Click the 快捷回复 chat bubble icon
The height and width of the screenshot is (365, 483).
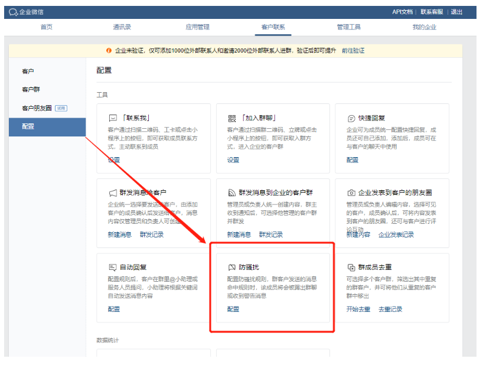tap(351, 118)
